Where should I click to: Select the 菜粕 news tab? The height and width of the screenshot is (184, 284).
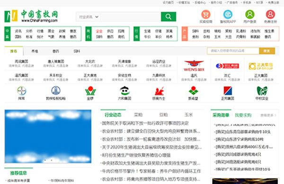[x=138, y=115]
